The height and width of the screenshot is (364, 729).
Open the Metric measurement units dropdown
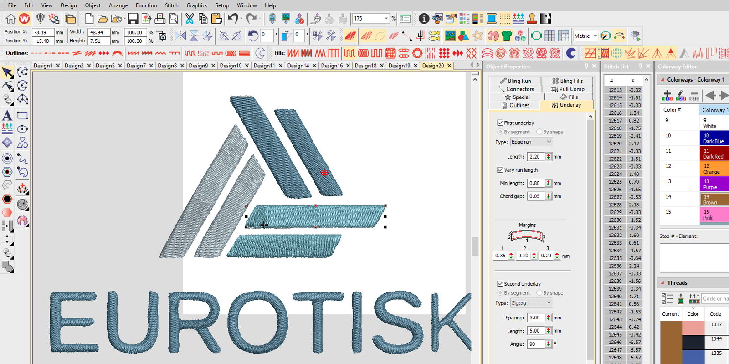[585, 36]
